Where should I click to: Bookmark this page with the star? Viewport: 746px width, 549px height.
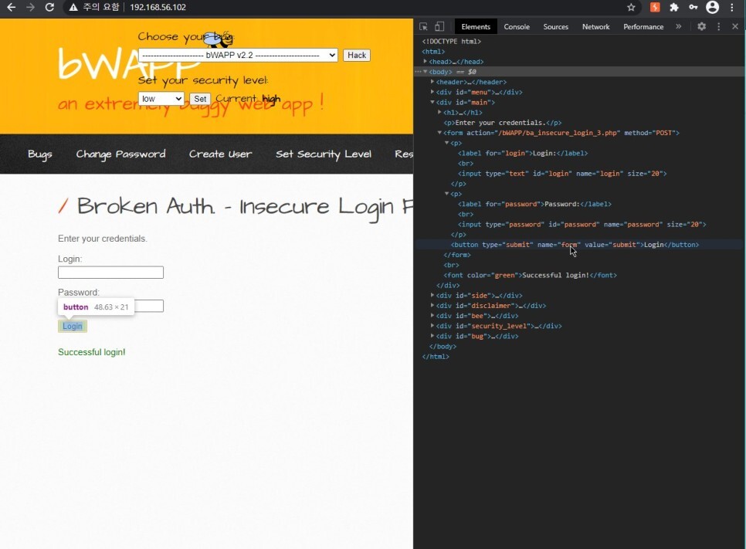click(x=631, y=7)
